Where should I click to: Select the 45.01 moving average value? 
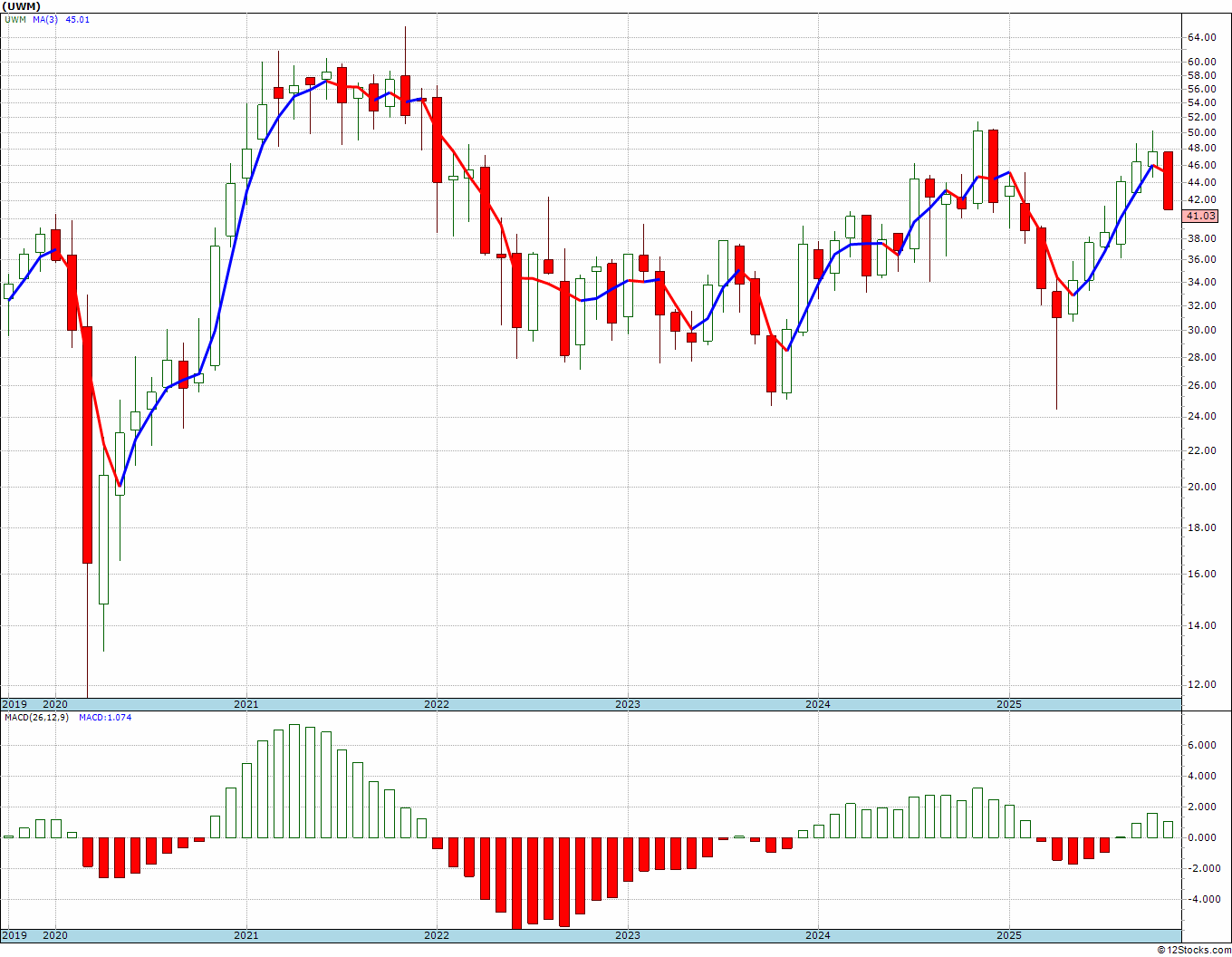(78, 20)
